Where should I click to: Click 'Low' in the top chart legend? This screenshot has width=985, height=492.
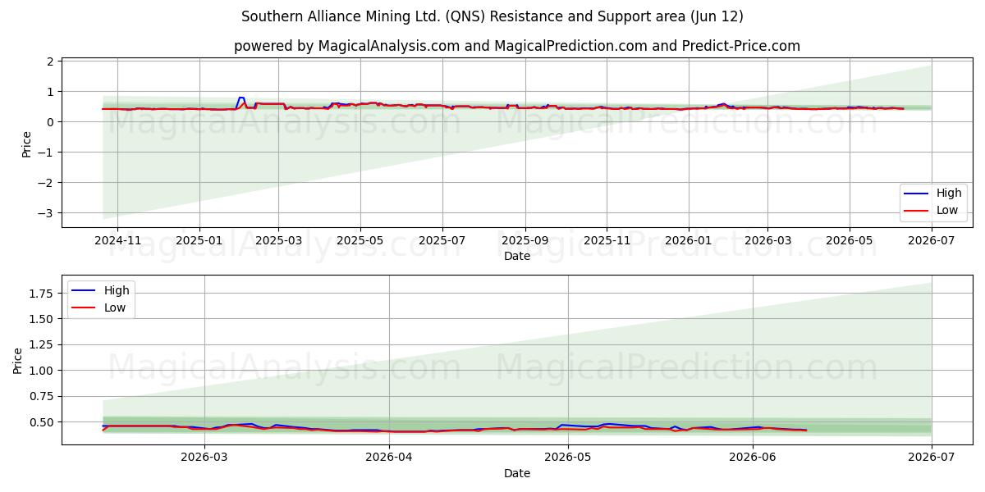tap(948, 211)
